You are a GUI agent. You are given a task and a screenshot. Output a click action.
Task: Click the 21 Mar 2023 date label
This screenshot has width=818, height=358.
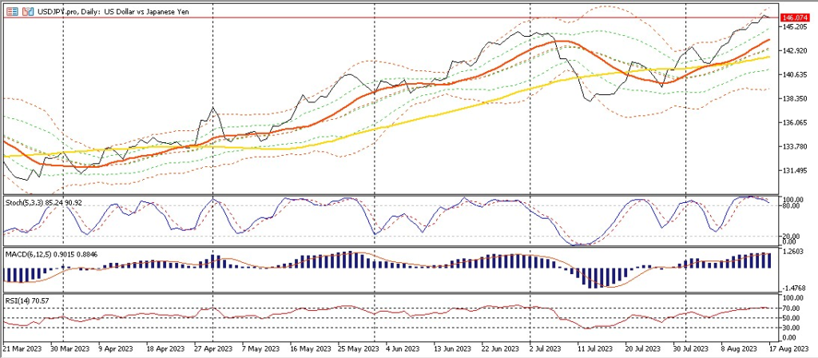tap(21, 350)
